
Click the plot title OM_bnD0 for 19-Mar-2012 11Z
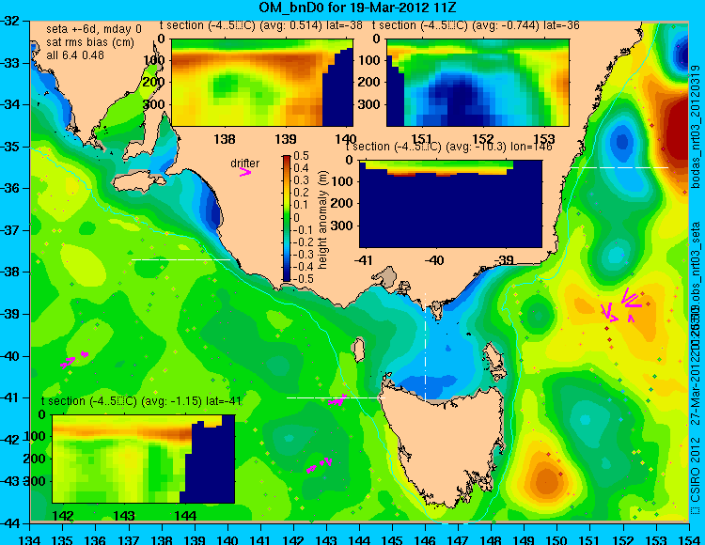point(358,8)
